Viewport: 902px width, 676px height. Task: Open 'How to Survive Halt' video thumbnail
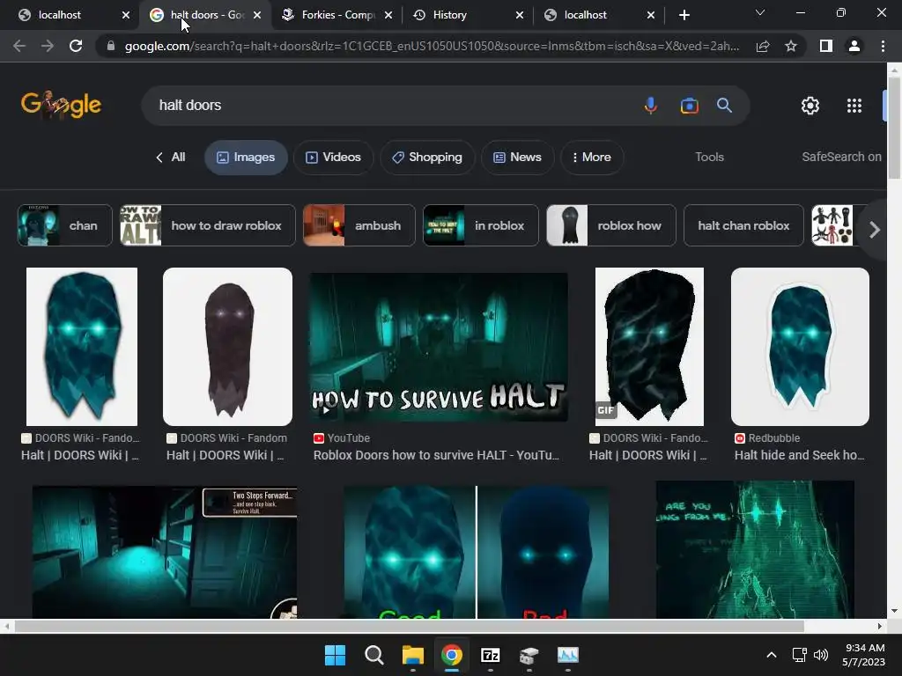pyautogui.click(x=439, y=347)
